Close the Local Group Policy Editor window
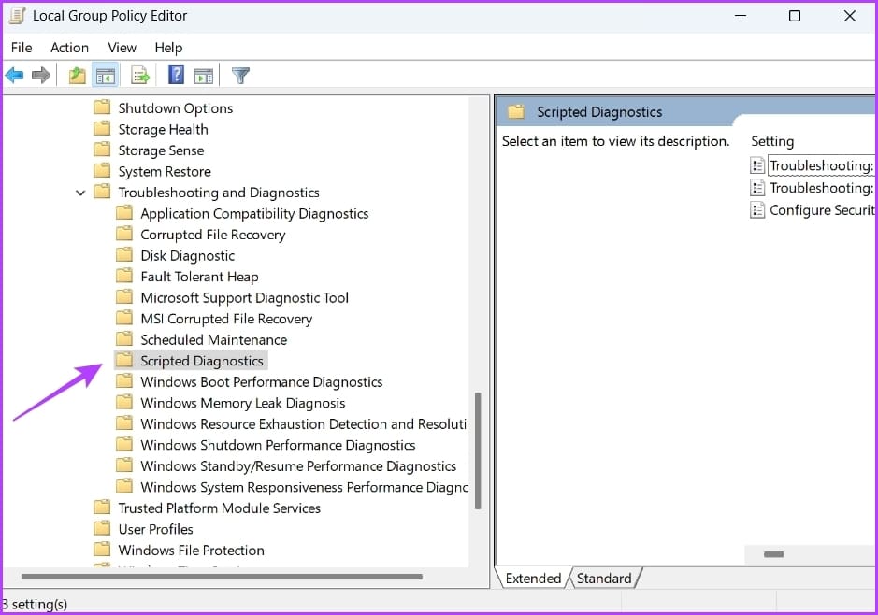Screen dimensions: 878x615 [x=849, y=16]
